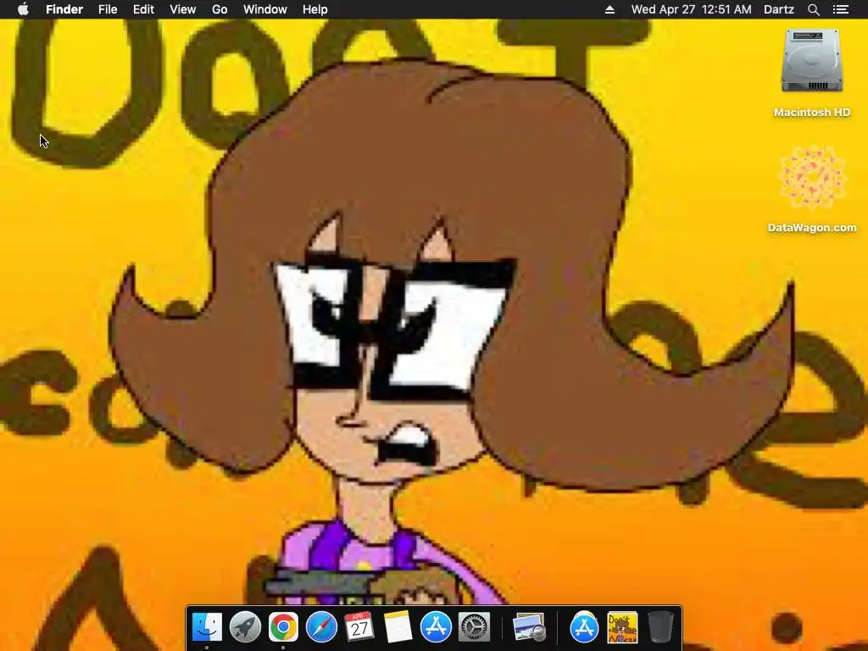868x651 pixels.
Task: Open App Store left of System Preferences
Action: click(436, 626)
